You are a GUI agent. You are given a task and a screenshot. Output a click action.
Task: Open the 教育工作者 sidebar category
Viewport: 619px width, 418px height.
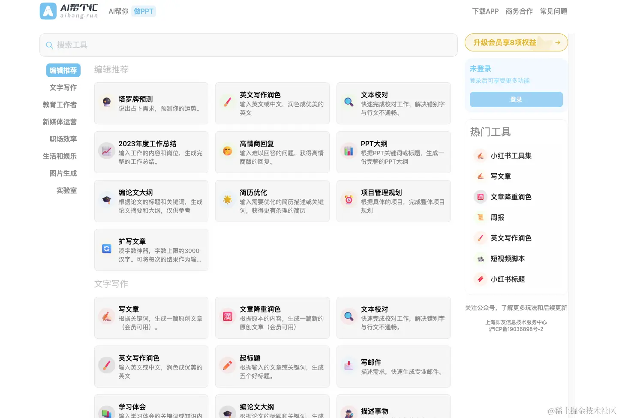pos(60,105)
